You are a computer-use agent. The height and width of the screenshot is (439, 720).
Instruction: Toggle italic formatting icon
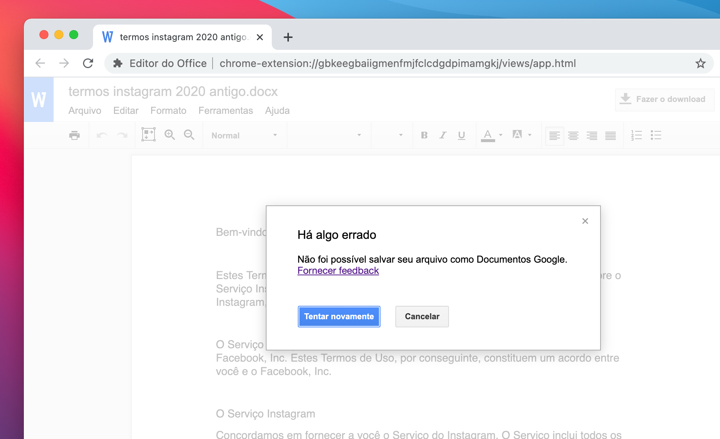(442, 135)
